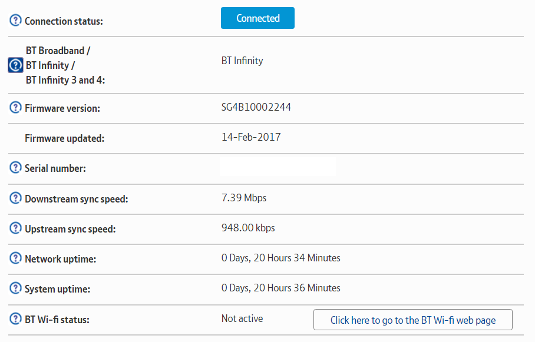The height and width of the screenshot is (342, 535).
Task: Click downstream value 7.39 Mbps
Action: [x=244, y=198]
